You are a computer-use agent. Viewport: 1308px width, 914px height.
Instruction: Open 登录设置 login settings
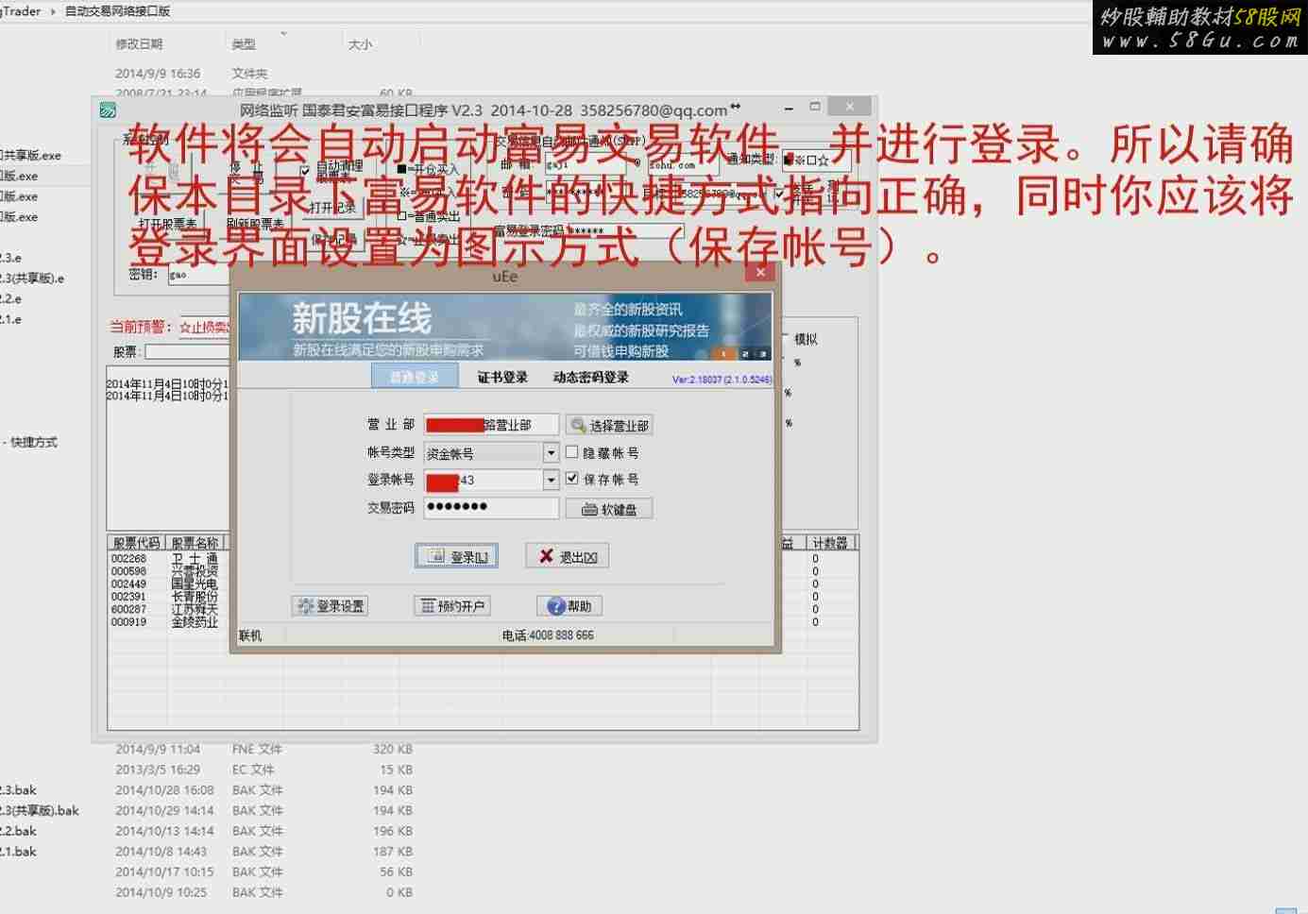coord(330,606)
